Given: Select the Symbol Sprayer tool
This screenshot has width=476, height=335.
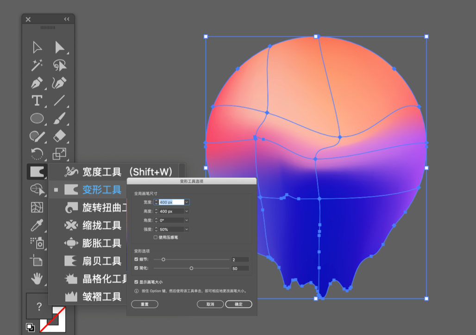Looking at the screenshot, I should pos(37,243).
